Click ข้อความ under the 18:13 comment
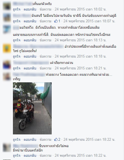 [x=45, y=40]
